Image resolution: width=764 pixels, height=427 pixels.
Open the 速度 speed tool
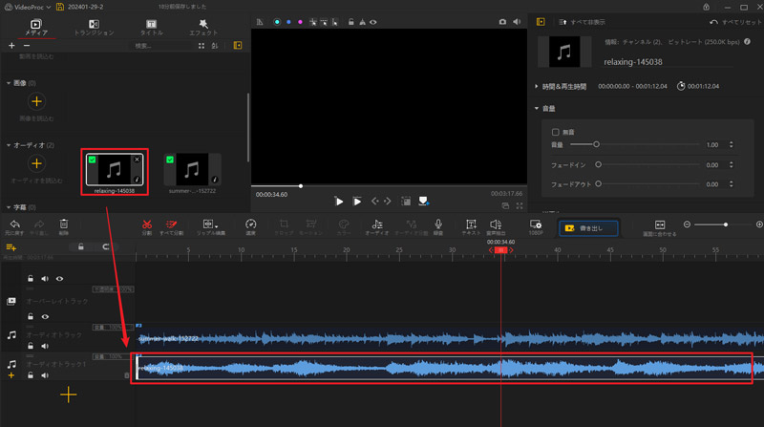(251, 224)
